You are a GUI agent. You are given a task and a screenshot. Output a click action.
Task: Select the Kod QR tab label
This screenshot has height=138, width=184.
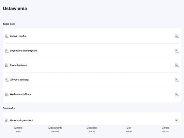[129, 132]
